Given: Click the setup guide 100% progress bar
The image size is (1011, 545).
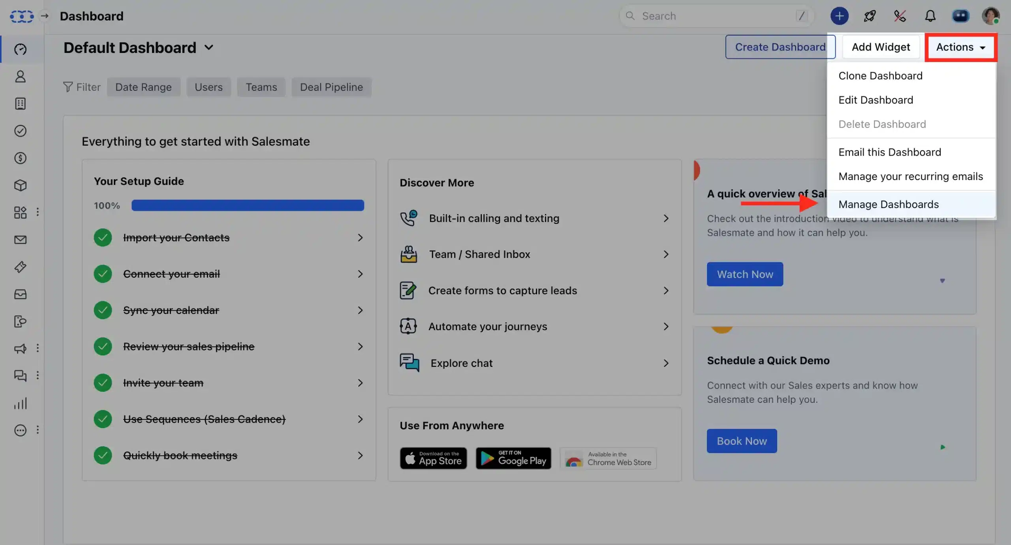Looking at the screenshot, I should (x=248, y=205).
